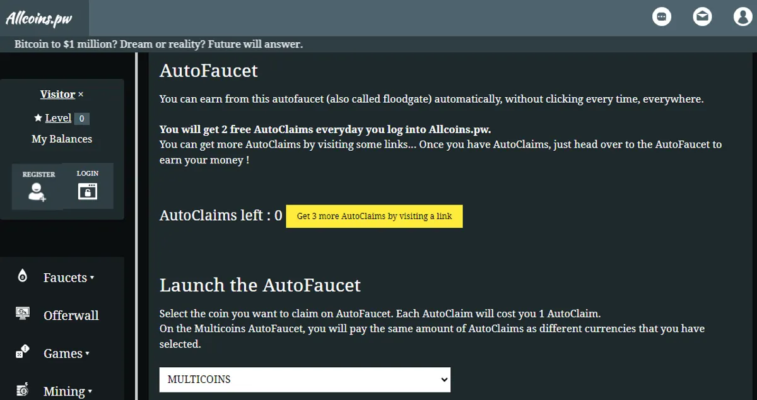Close the Visitor panel with ×
The height and width of the screenshot is (400, 757).
(81, 95)
